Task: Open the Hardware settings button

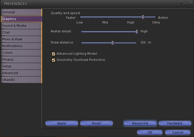Action: tap(175, 123)
